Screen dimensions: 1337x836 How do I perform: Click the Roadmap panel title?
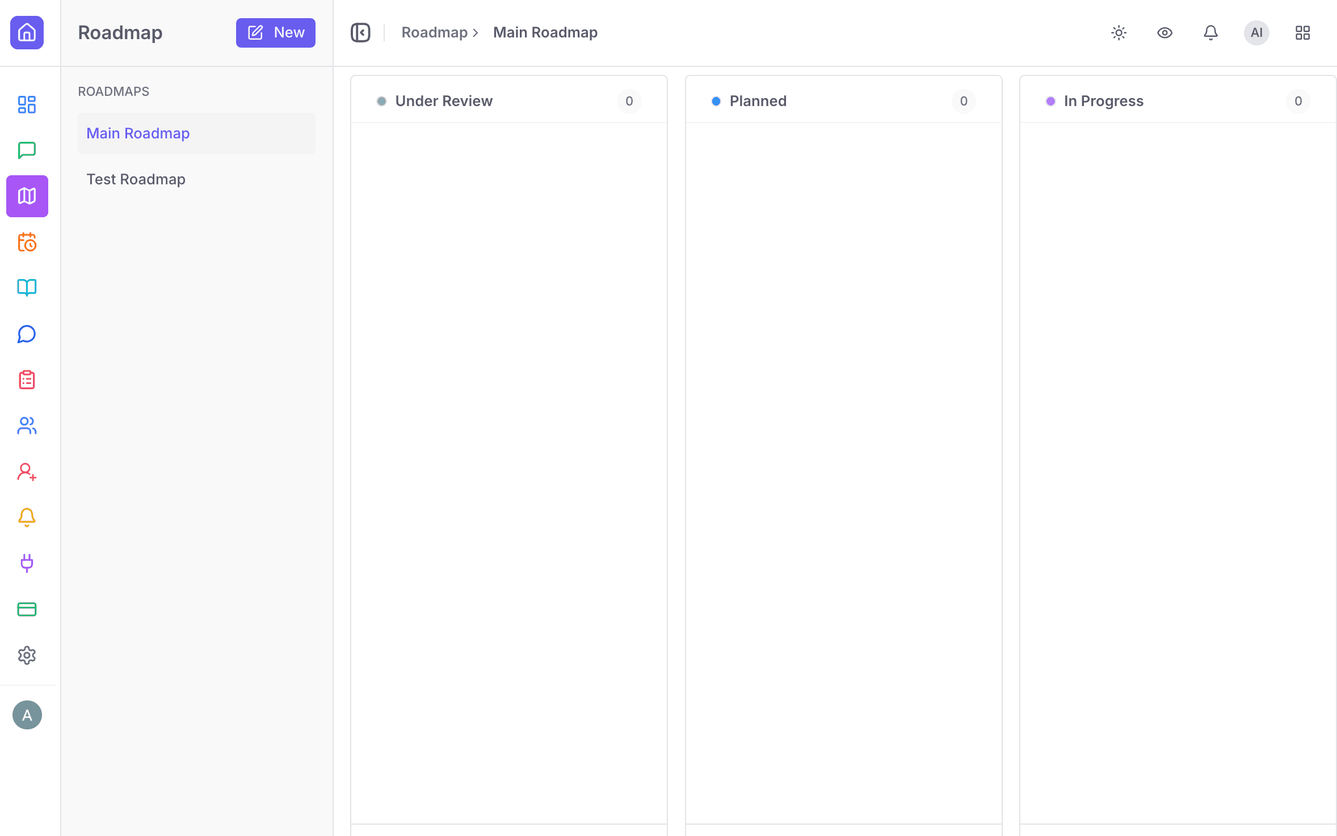point(120,32)
